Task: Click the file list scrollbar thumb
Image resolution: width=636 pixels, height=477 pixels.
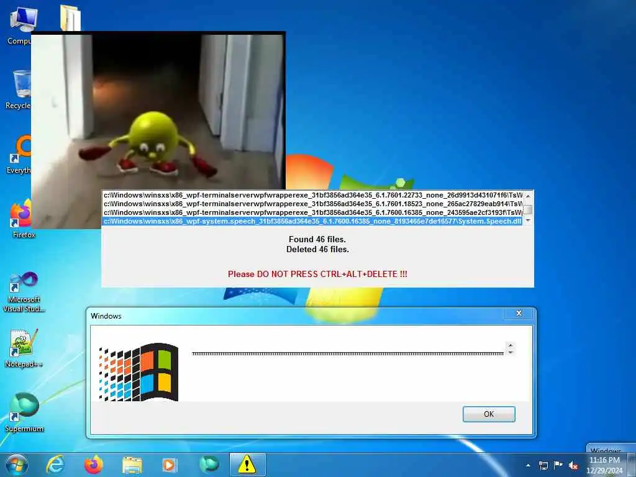Action: (x=528, y=210)
